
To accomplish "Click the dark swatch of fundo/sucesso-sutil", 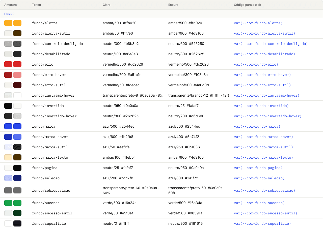I will (x=17, y=213).
